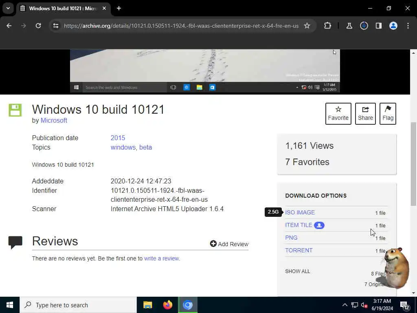Click the 1,161 Views text

(x=309, y=146)
